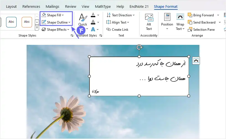The width and height of the screenshot is (226, 139).
Task: Expand the full shape styles gallery
Action: pyautogui.click(x=37, y=27)
